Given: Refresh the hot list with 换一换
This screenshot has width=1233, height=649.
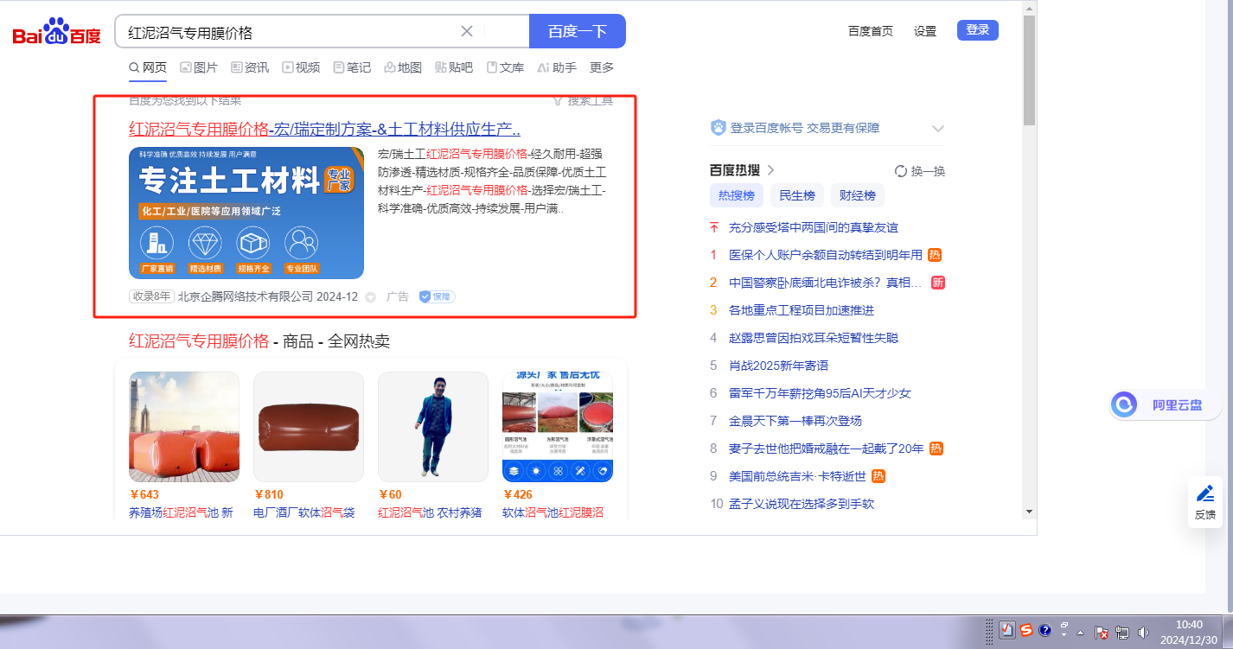Looking at the screenshot, I should [920, 171].
